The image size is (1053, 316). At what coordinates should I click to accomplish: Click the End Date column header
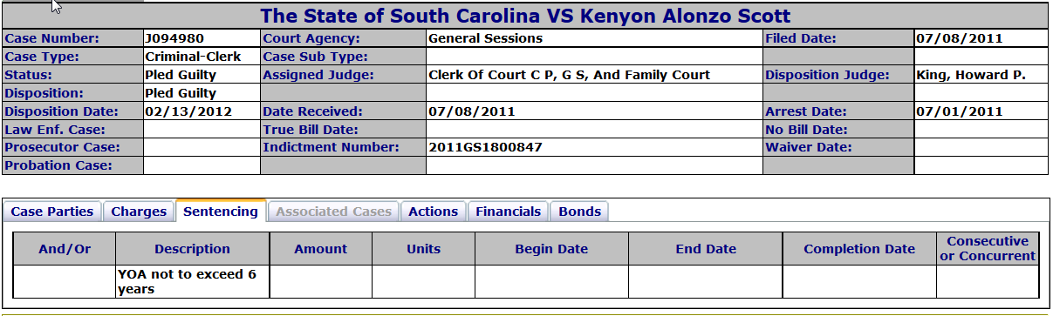tap(706, 249)
